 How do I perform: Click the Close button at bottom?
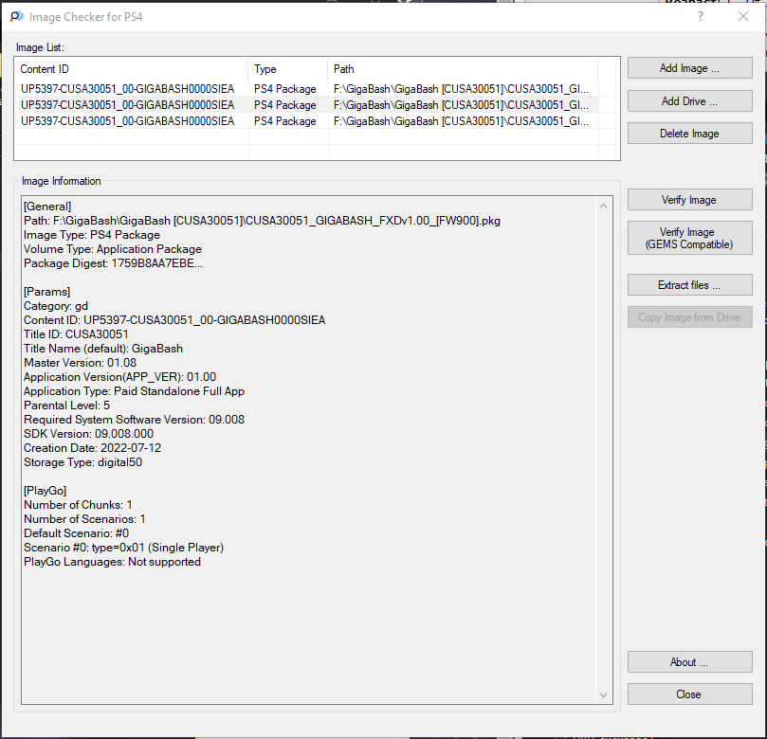(689, 694)
